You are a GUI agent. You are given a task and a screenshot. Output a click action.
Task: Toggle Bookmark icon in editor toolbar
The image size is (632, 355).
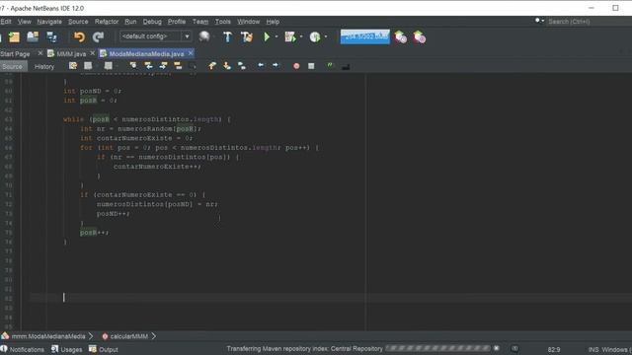(x=242, y=66)
